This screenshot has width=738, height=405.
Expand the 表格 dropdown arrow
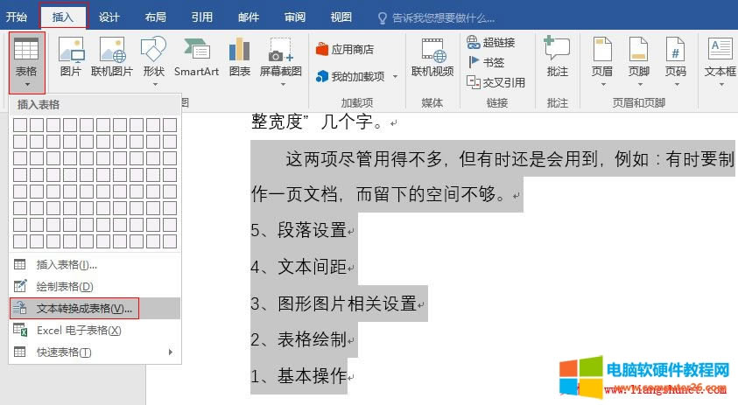27,85
